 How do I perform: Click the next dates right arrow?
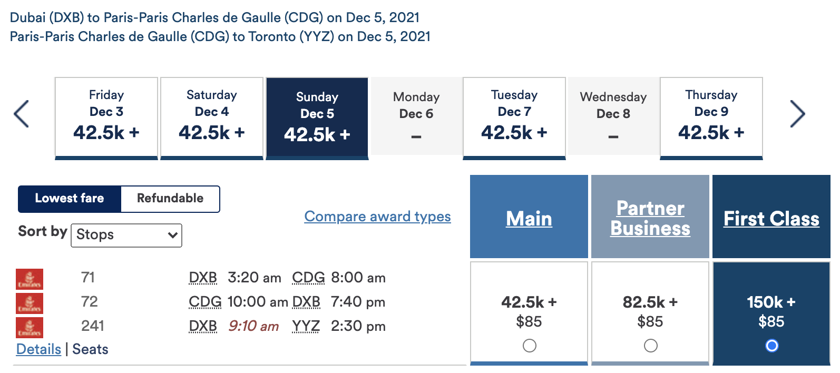[797, 114]
